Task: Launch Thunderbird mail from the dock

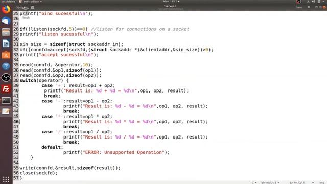Action: (6, 21)
